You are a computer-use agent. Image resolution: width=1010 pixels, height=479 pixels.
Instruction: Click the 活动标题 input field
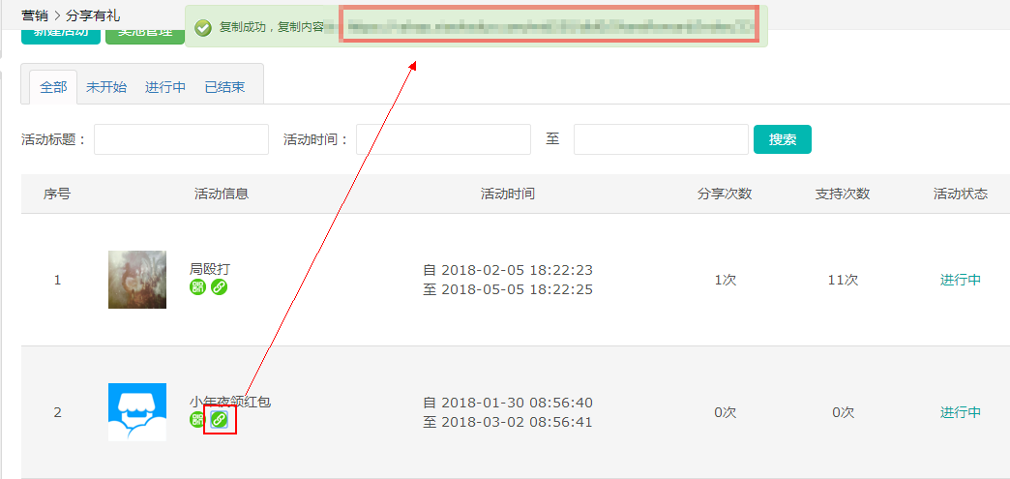181,139
